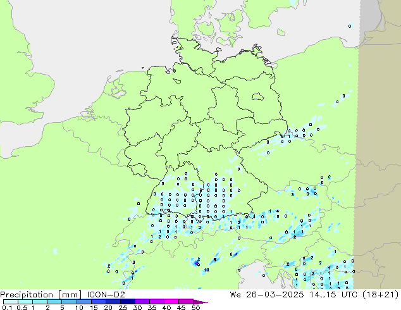The width and height of the screenshot is (401, 310).
Task: Click the '0.5' legend scale value
Action: [22, 307]
